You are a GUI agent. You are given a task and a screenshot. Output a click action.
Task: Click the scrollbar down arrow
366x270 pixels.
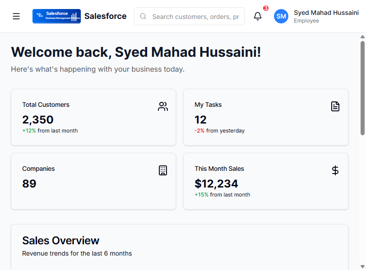(x=362, y=266)
